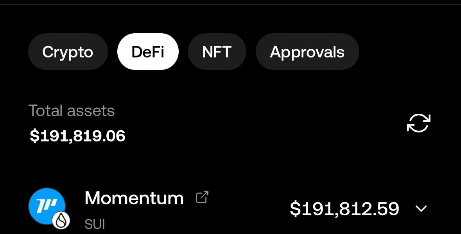Launch Momentum site via arrow-box icon
Image resolution: width=461 pixels, height=234 pixels.
click(202, 197)
